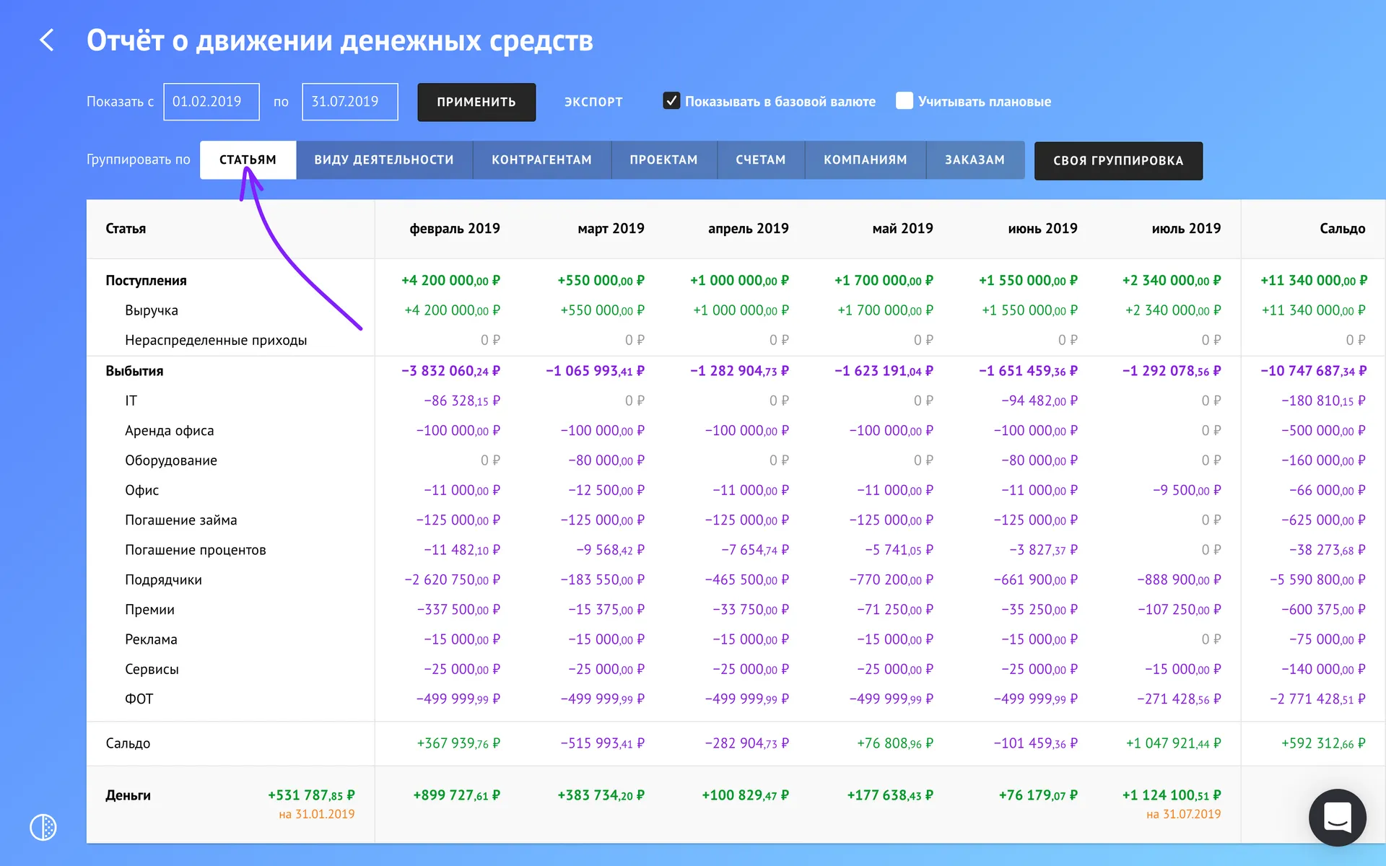Click Деньги July balance +1 124 100,51
This screenshot has height=866, width=1386.
click(x=1171, y=795)
